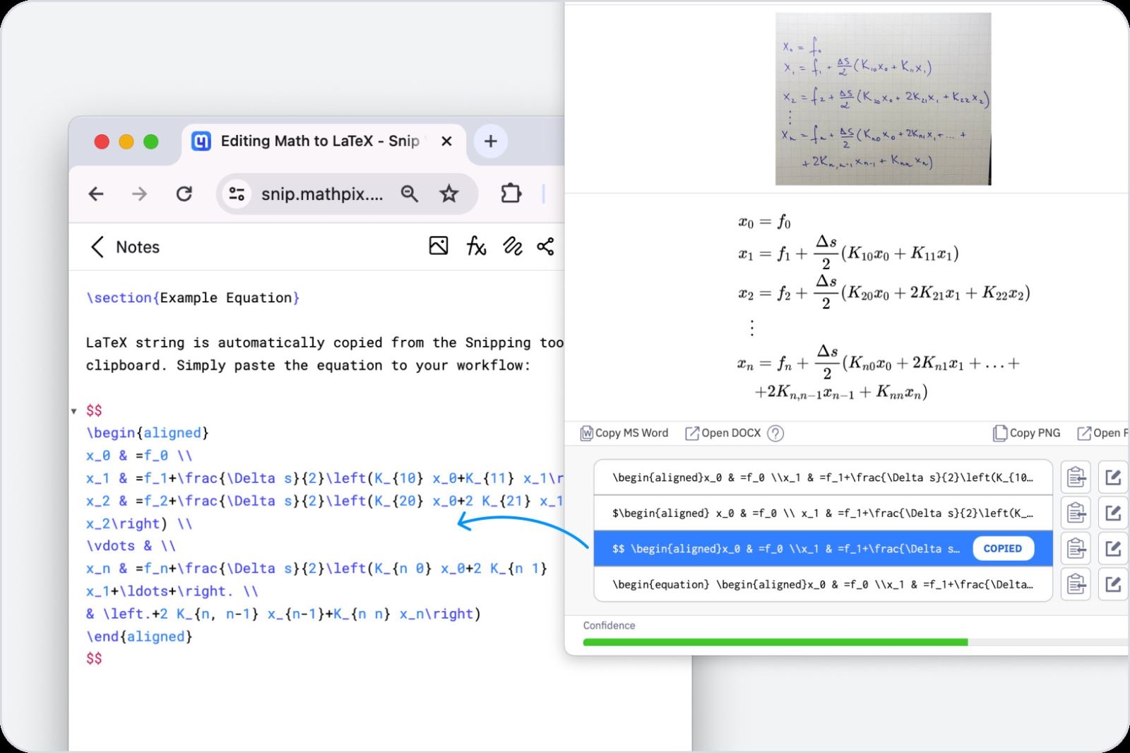Click the insert image icon in the Notes toolbar
Image resolution: width=1130 pixels, height=753 pixels.
click(439, 246)
